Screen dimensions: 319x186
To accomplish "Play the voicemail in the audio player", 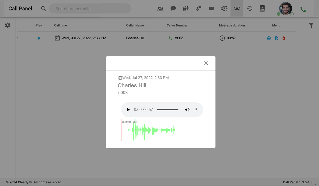I will coord(128,110).
